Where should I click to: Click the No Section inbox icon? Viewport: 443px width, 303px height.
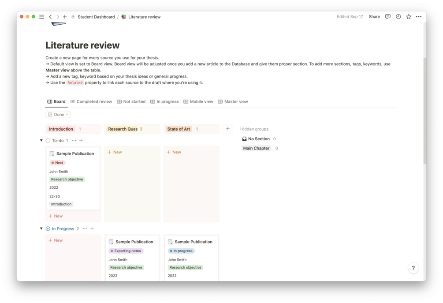point(244,139)
